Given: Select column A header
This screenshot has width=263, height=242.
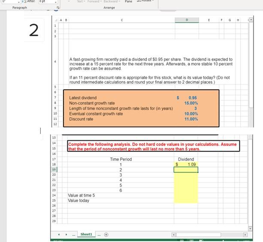Looking at the screenshot, I should pyautogui.click(x=61, y=20).
